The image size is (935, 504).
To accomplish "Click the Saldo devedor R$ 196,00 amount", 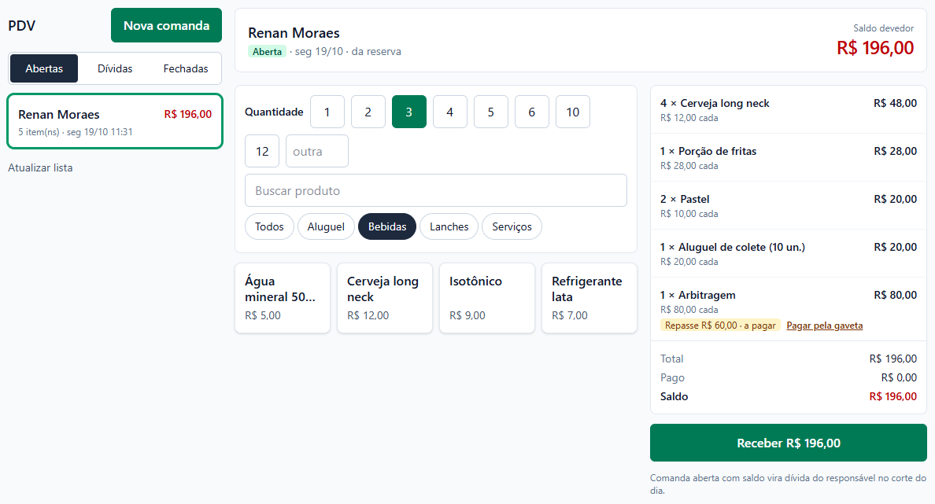I will (x=874, y=48).
